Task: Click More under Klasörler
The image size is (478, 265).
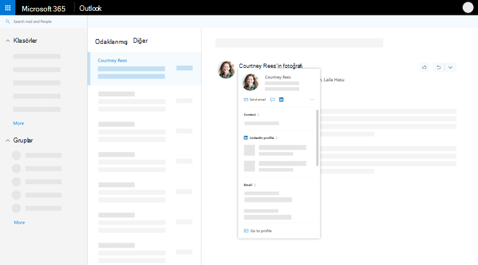Action: (x=18, y=123)
